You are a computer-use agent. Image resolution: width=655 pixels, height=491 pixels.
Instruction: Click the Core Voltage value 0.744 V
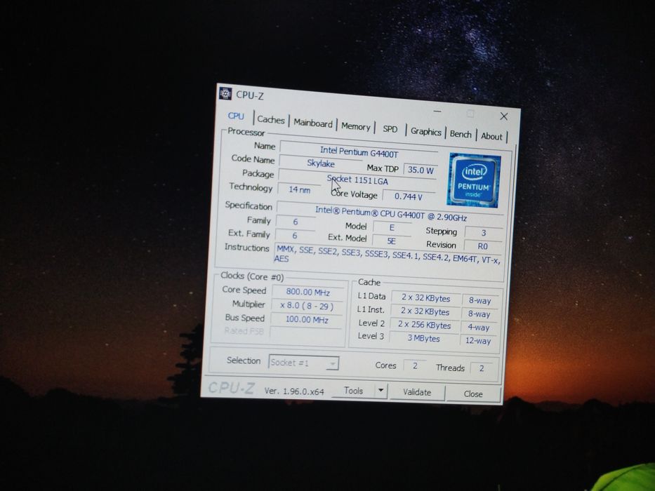tap(408, 196)
